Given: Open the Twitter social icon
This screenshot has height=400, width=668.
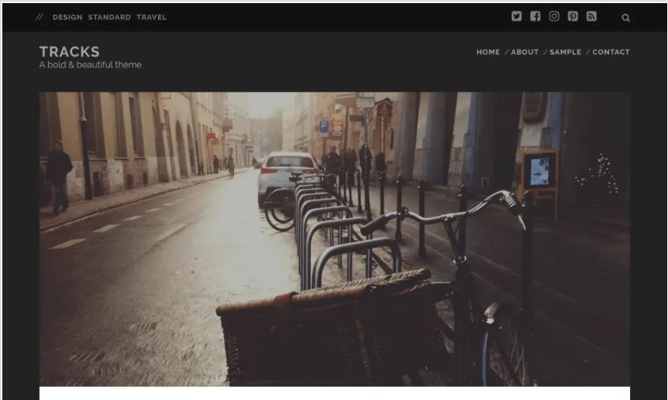Looking at the screenshot, I should tap(516, 16).
